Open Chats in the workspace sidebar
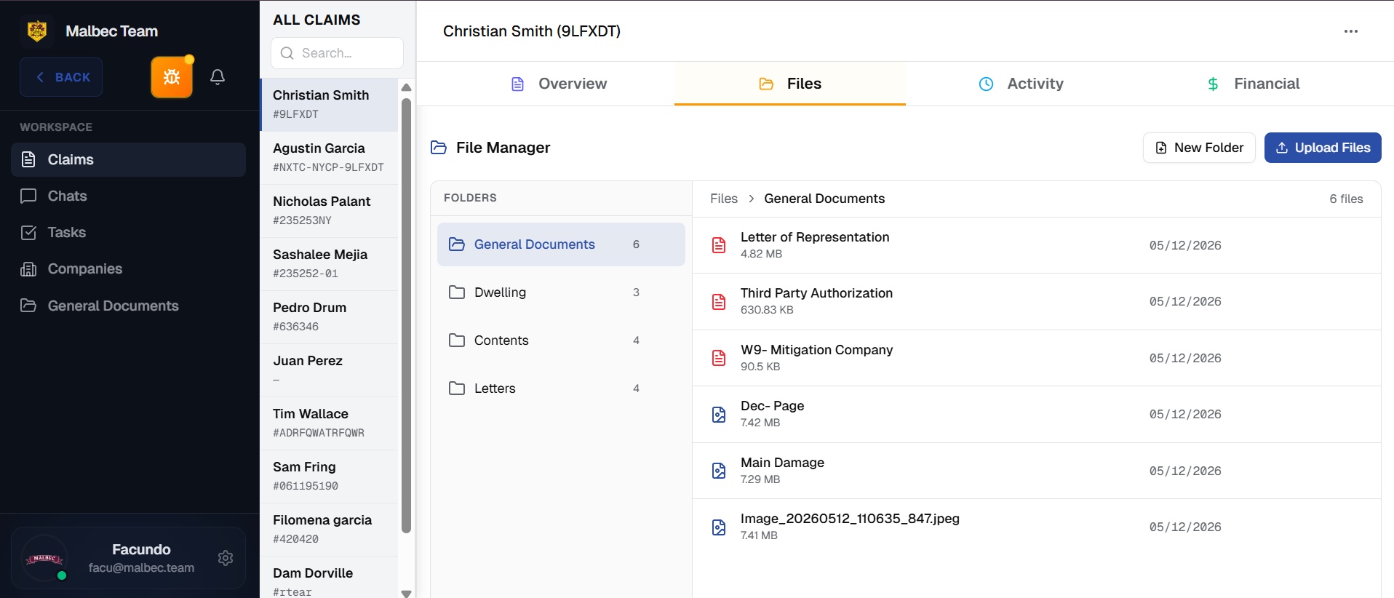Viewport: 1394px width, 598px height. coord(128,196)
